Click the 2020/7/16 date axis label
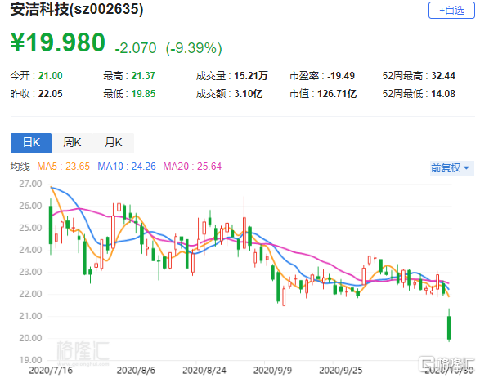The width and height of the screenshot is (480, 378). 51,370
